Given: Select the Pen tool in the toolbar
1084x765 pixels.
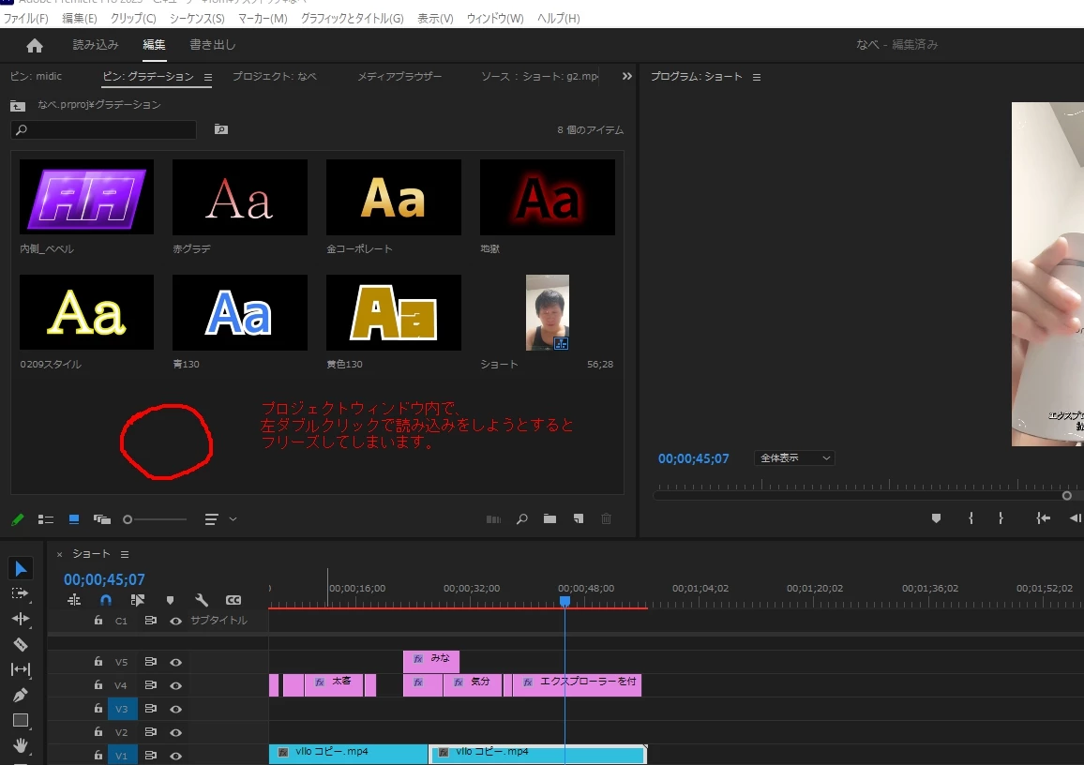Looking at the screenshot, I should 20,695.
